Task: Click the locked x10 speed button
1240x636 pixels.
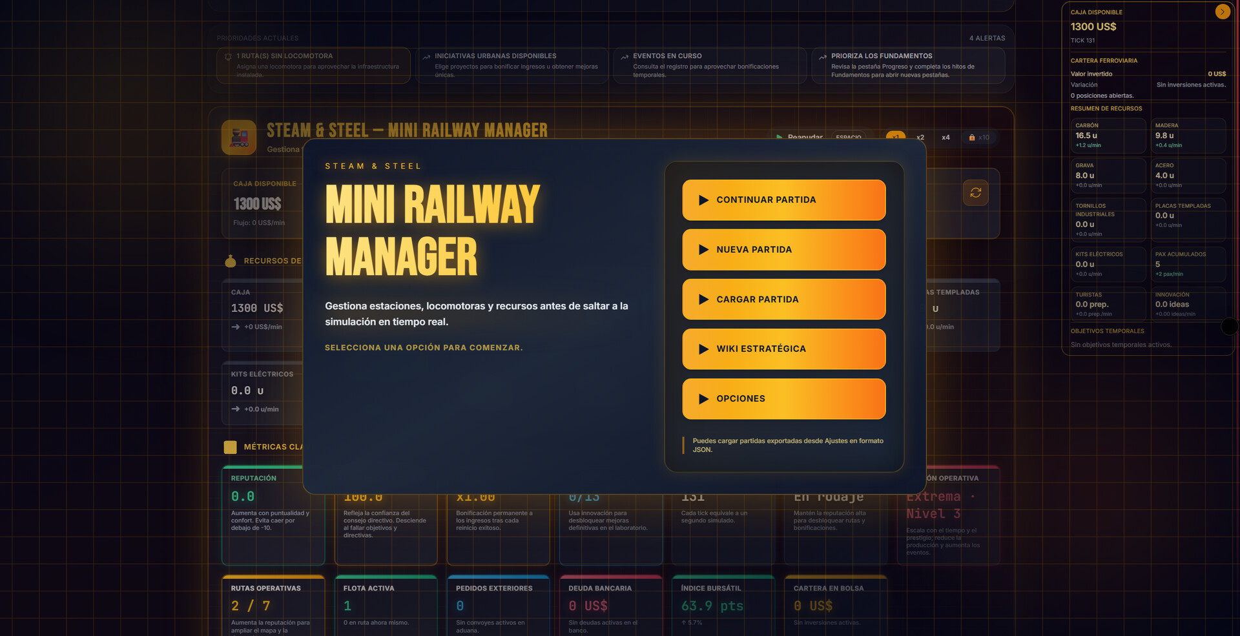Action: click(979, 137)
